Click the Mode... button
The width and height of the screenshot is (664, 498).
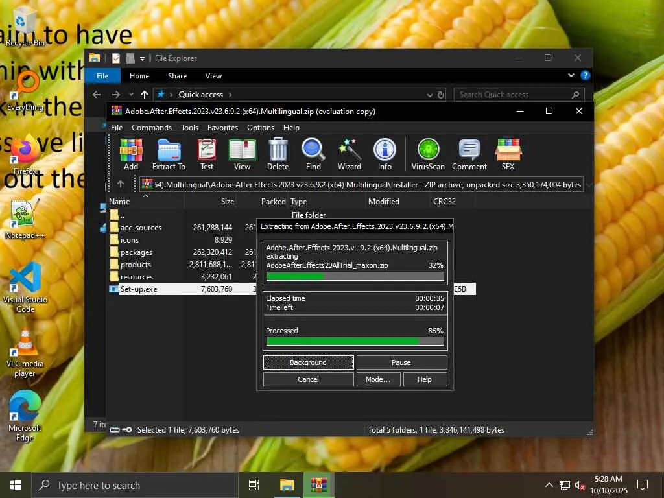378,379
